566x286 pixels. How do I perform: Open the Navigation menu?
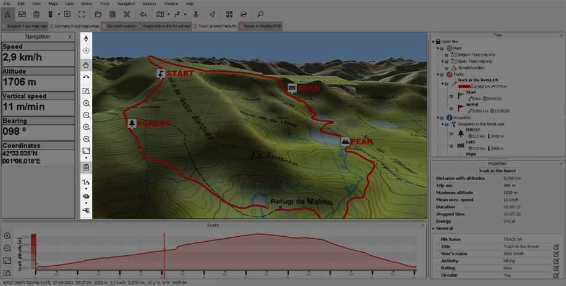pos(126,4)
